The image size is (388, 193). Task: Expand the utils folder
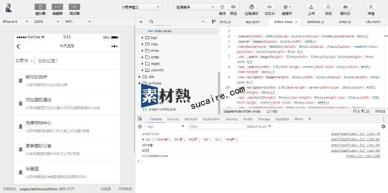pyautogui.click(x=140, y=77)
